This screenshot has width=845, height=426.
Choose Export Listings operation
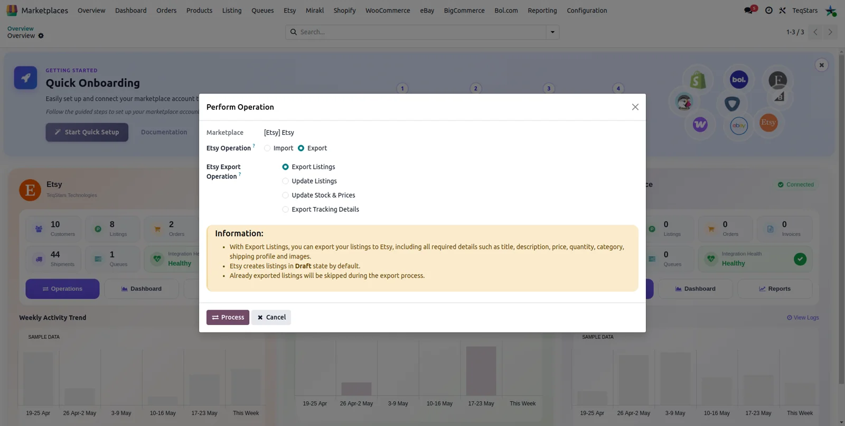pos(285,167)
